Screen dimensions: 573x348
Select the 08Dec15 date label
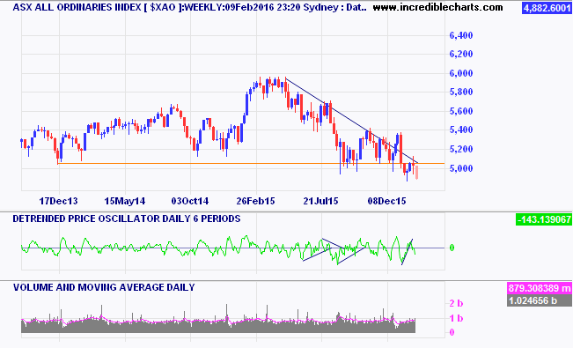click(x=386, y=201)
